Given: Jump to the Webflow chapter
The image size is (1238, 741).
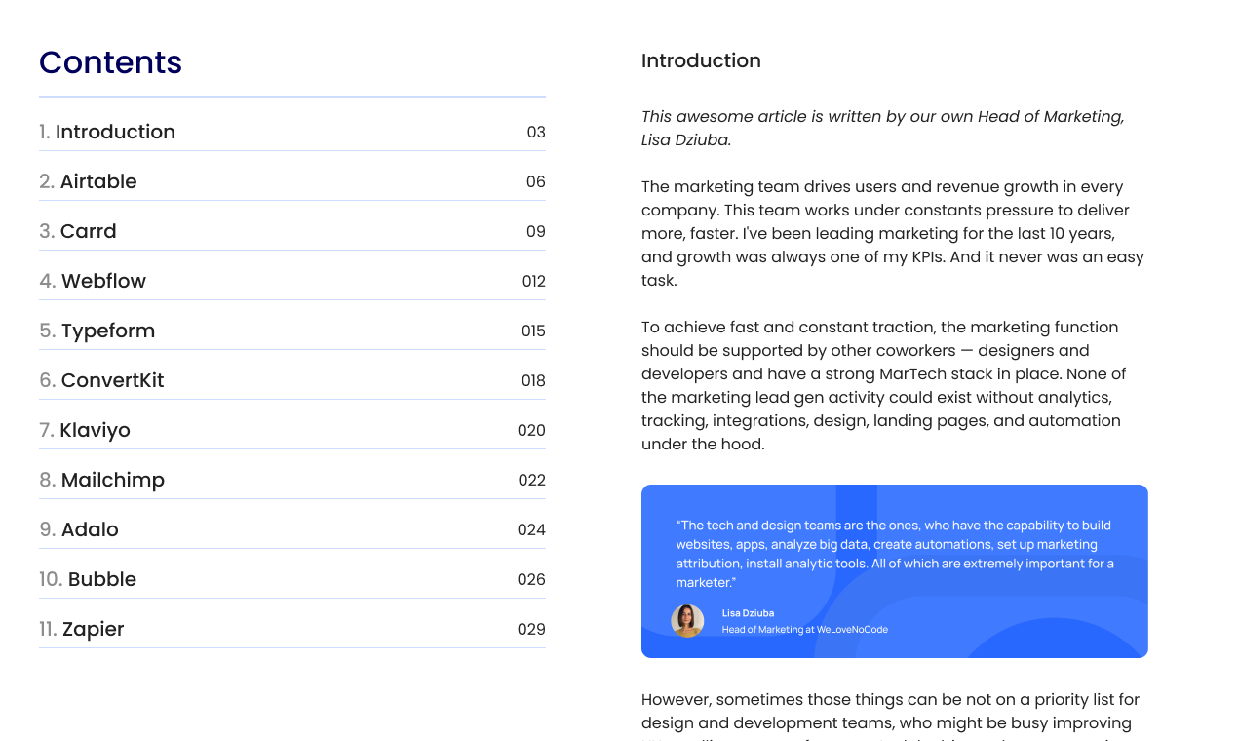Looking at the screenshot, I should point(292,281).
